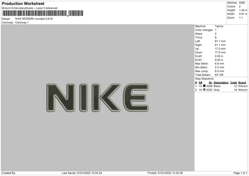Click the Width value 4.81 in
Viewport: 249px width, 176px height.
[243, 14]
